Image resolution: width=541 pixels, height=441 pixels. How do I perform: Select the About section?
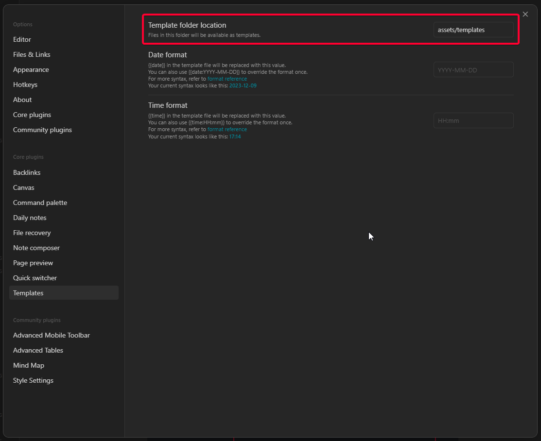pyautogui.click(x=22, y=100)
